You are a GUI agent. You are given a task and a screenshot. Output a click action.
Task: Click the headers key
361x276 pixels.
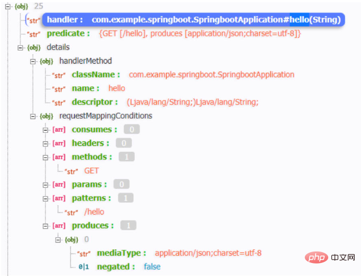[91, 143]
